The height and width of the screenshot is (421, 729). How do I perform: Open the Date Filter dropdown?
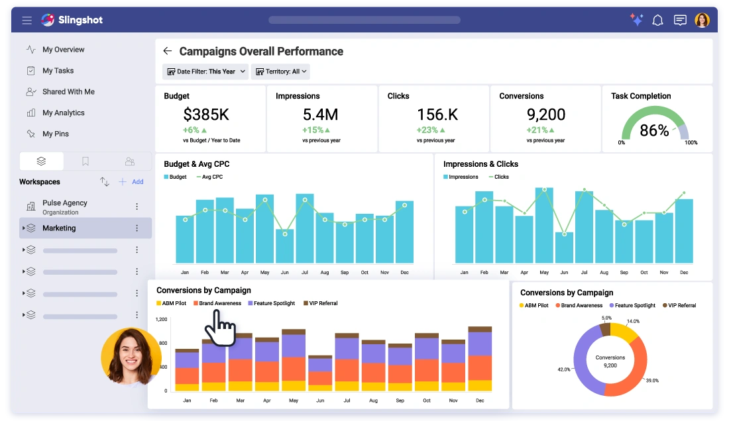coord(205,71)
